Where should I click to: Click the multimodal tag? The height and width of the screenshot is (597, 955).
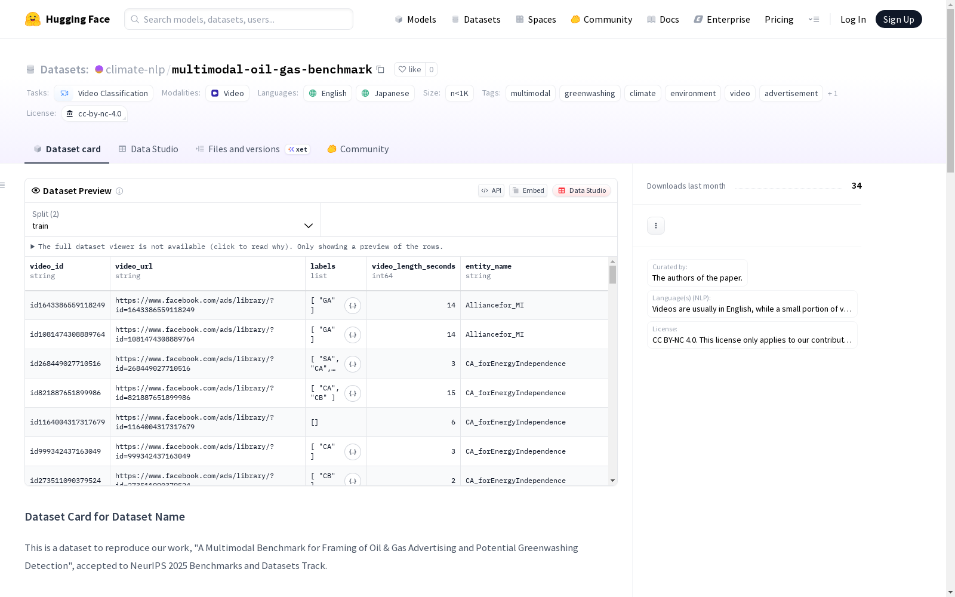click(531, 93)
